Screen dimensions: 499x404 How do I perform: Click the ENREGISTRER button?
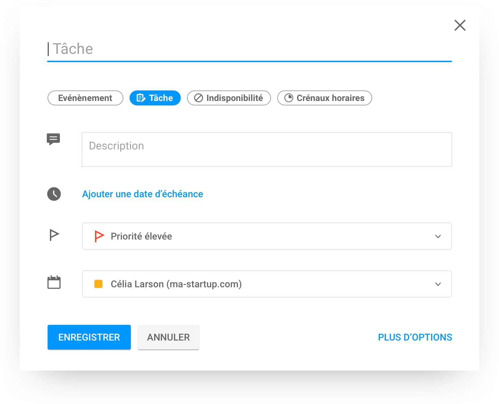[x=89, y=337]
